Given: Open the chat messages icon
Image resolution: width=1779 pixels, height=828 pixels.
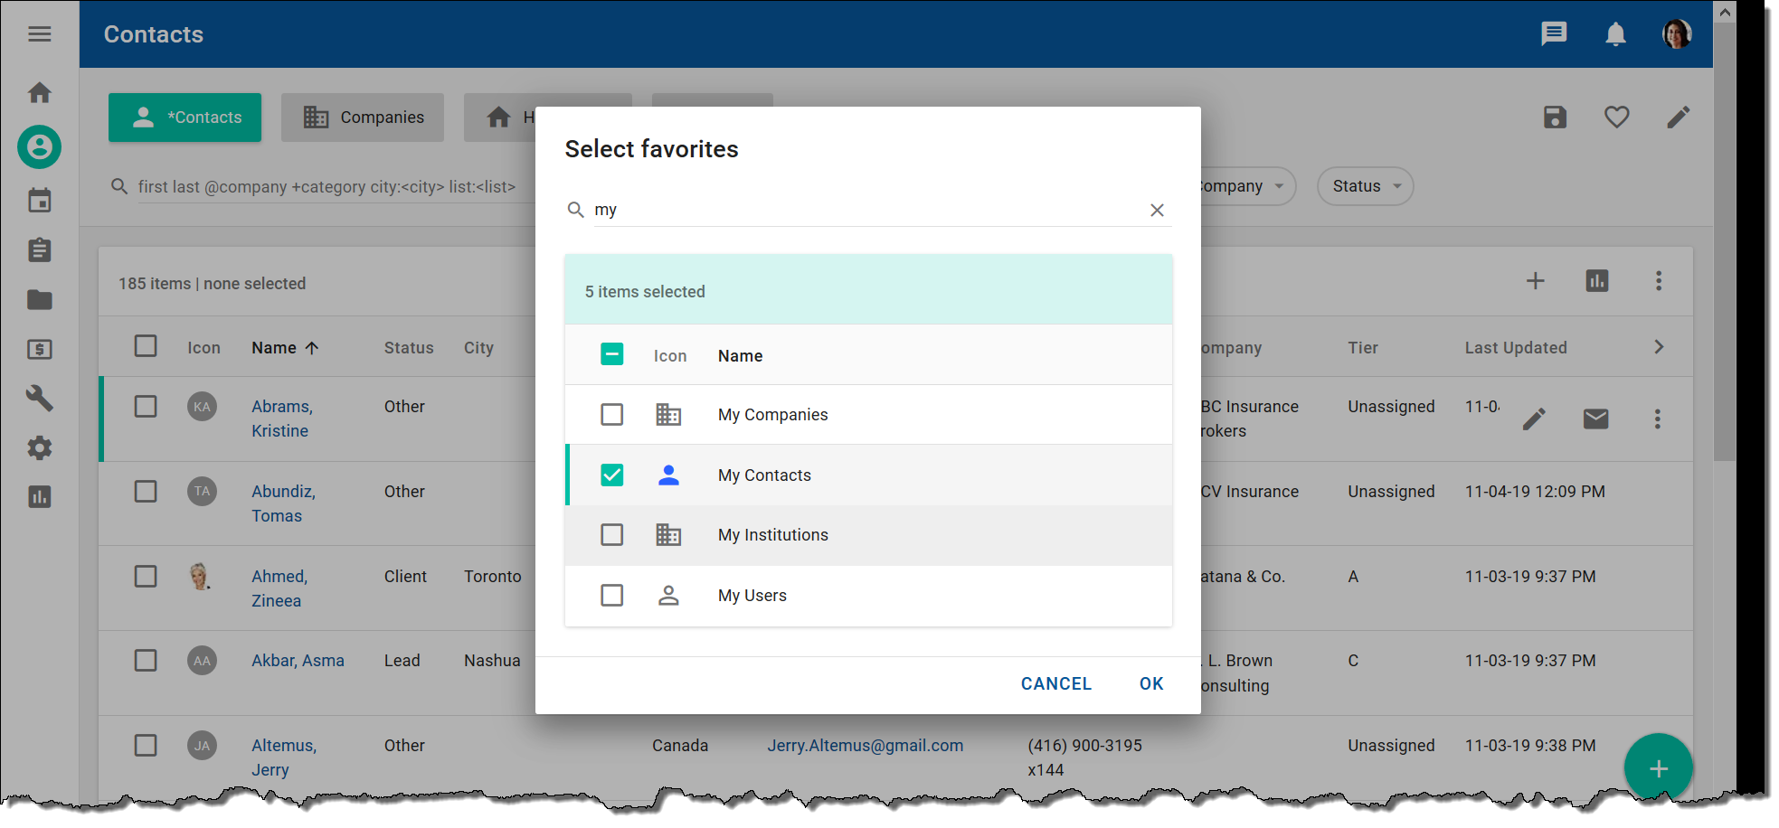Looking at the screenshot, I should point(1553,34).
